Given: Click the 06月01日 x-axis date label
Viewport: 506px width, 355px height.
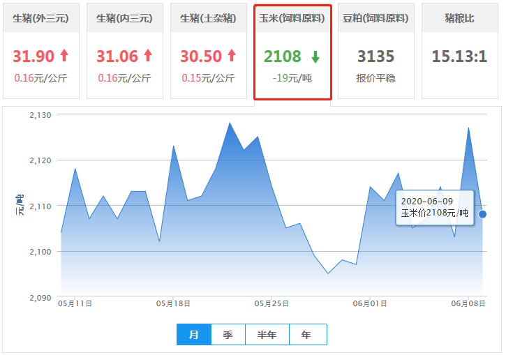Looking at the screenshot, I should point(370,303).
